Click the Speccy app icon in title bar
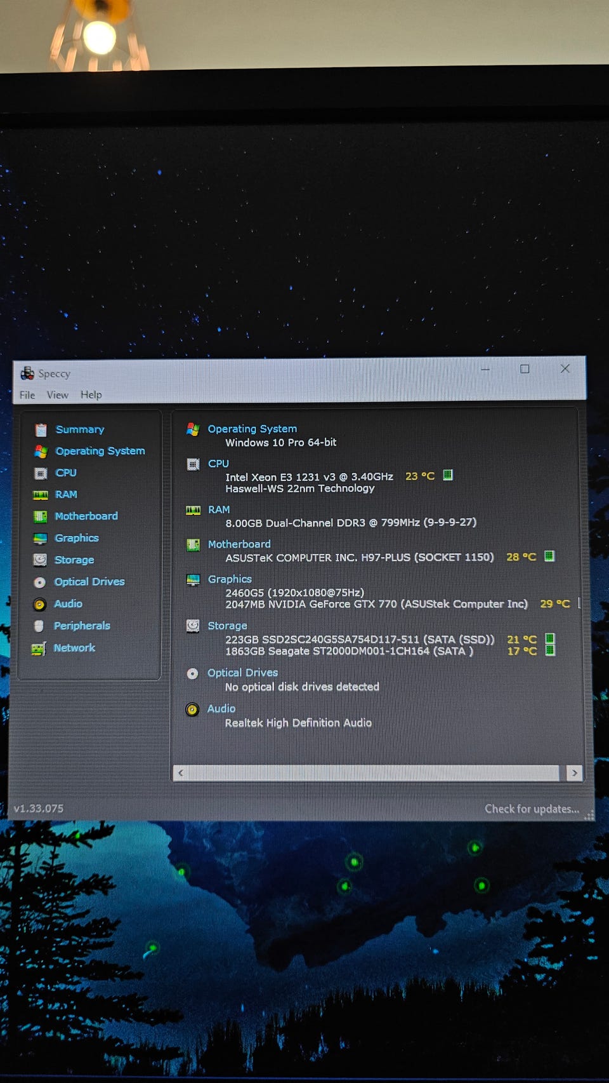Screen dimensions: 609x1083 27,373
